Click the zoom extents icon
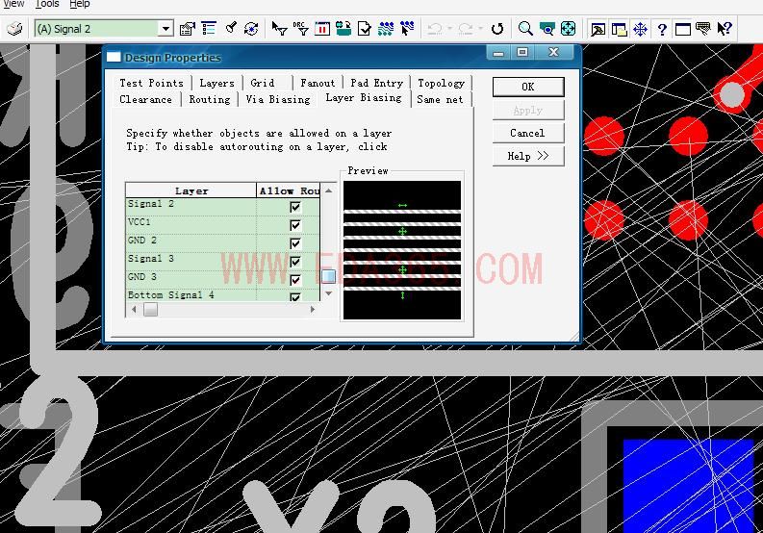Screen dimensions: 763x533 click(568, 29)
